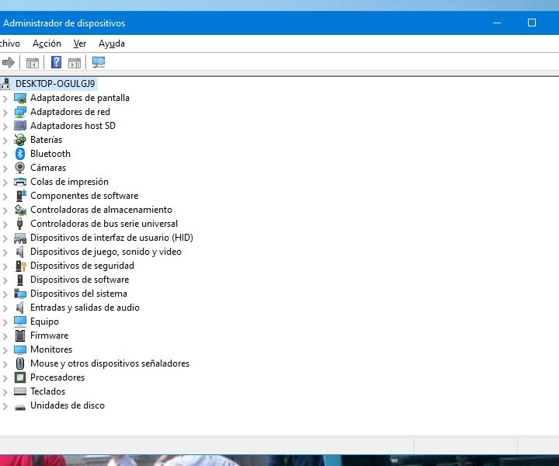This screenshot has height=466, width=559.
Task: Select the Dispositivos del sistema label
Action: click(x=78, y=294)
